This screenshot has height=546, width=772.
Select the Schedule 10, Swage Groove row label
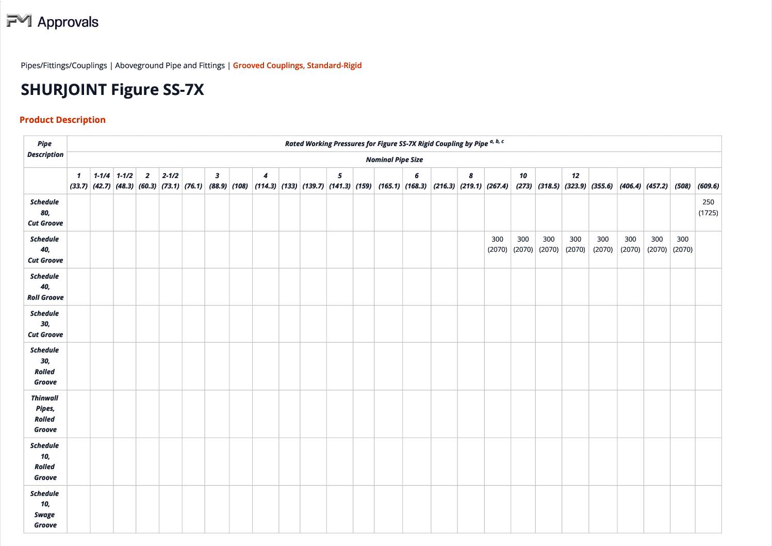click(45, 509)
